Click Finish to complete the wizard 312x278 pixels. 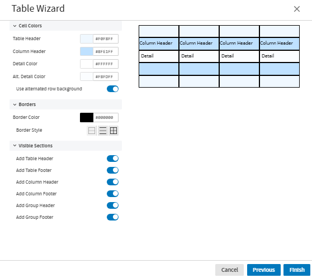coord(297,270)
